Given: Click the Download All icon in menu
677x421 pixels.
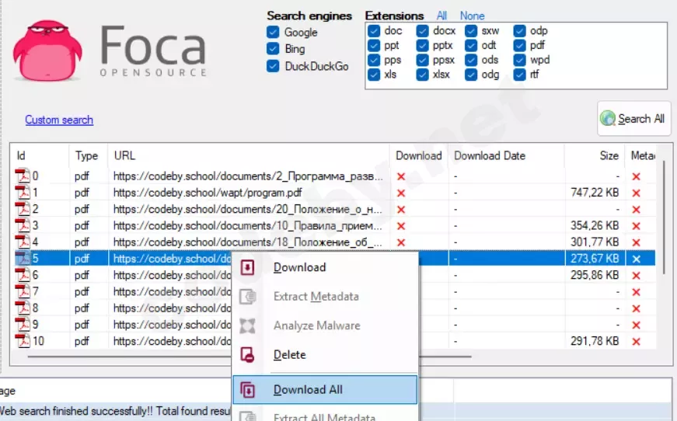Looking at the screenshot, I should 248,390.
